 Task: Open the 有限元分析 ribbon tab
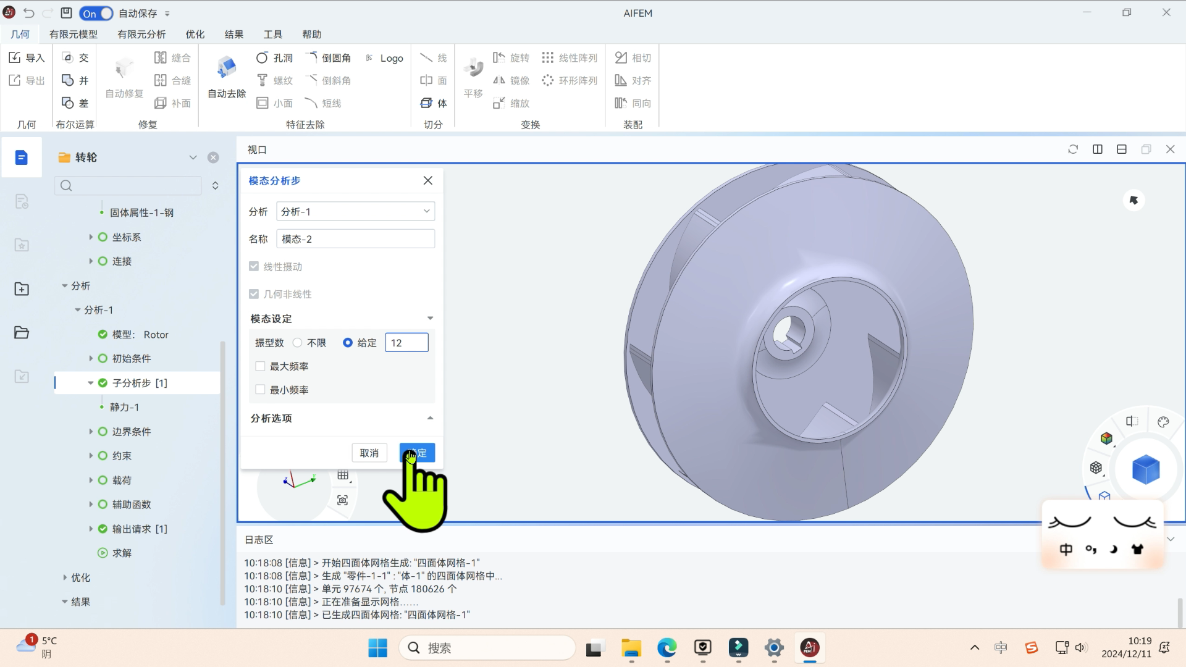click(141, 35)
